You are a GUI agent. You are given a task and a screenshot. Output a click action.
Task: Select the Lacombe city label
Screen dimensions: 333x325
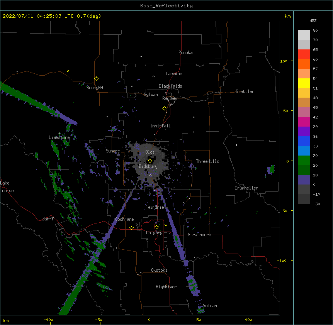[x=174, y=74]
